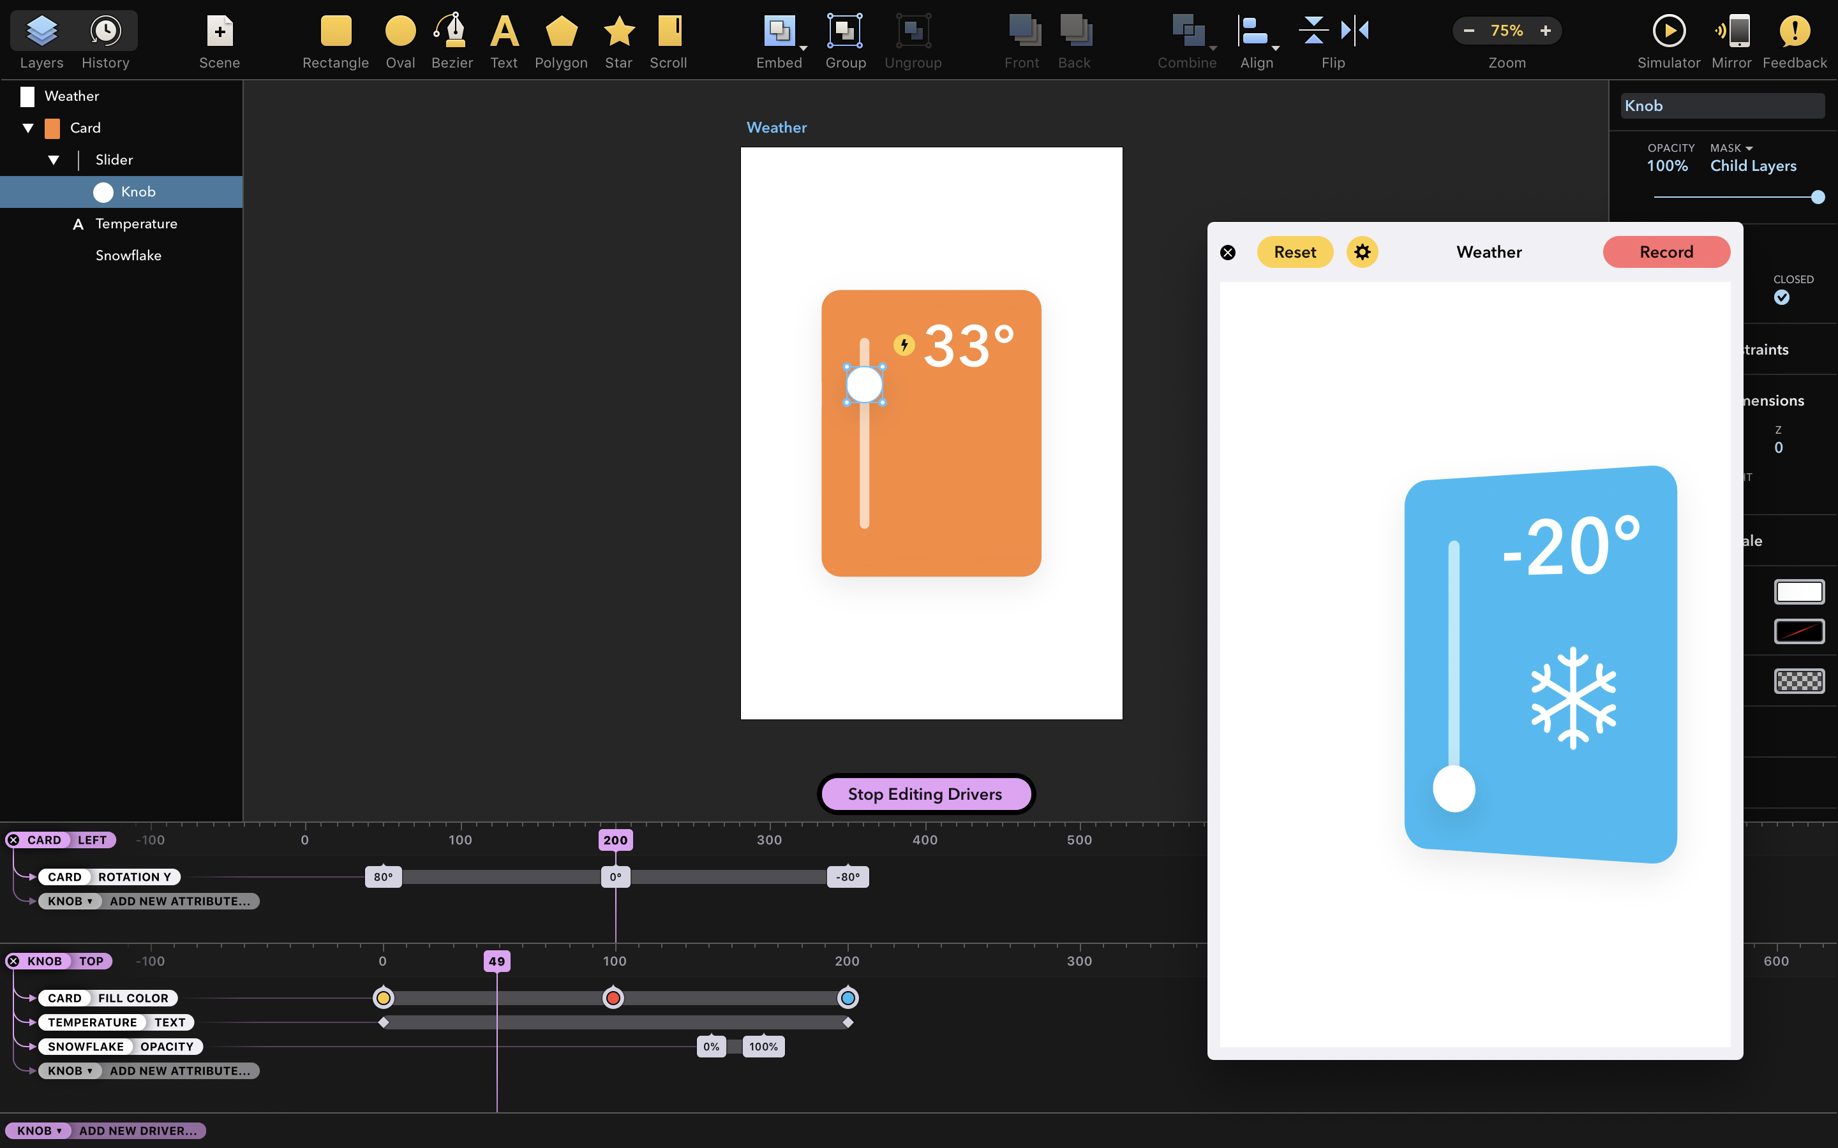The height and width of the screenshot is (1148, 1838).
Task: Remove the Card Left driver
Action: pyautogui.click(x=13, y=840)
